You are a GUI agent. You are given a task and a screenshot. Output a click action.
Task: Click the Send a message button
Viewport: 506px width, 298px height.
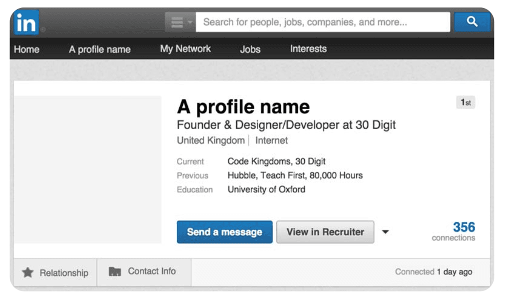(x=224, y=231)
